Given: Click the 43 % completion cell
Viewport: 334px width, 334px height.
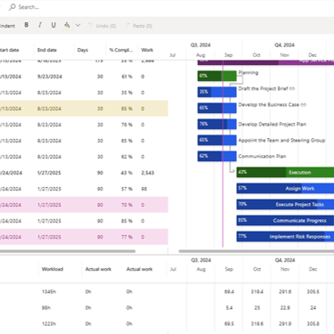Looking at the screenshot, I should pos(126,173).
